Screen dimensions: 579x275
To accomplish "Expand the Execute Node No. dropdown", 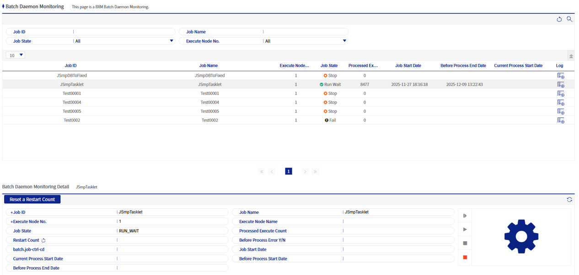I will click(x=305, y=41).
